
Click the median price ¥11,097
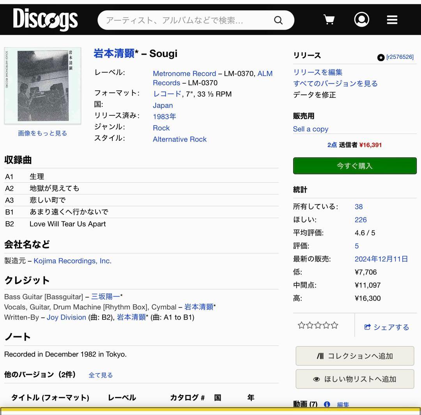pyautogui.click(x=368, y=285)
